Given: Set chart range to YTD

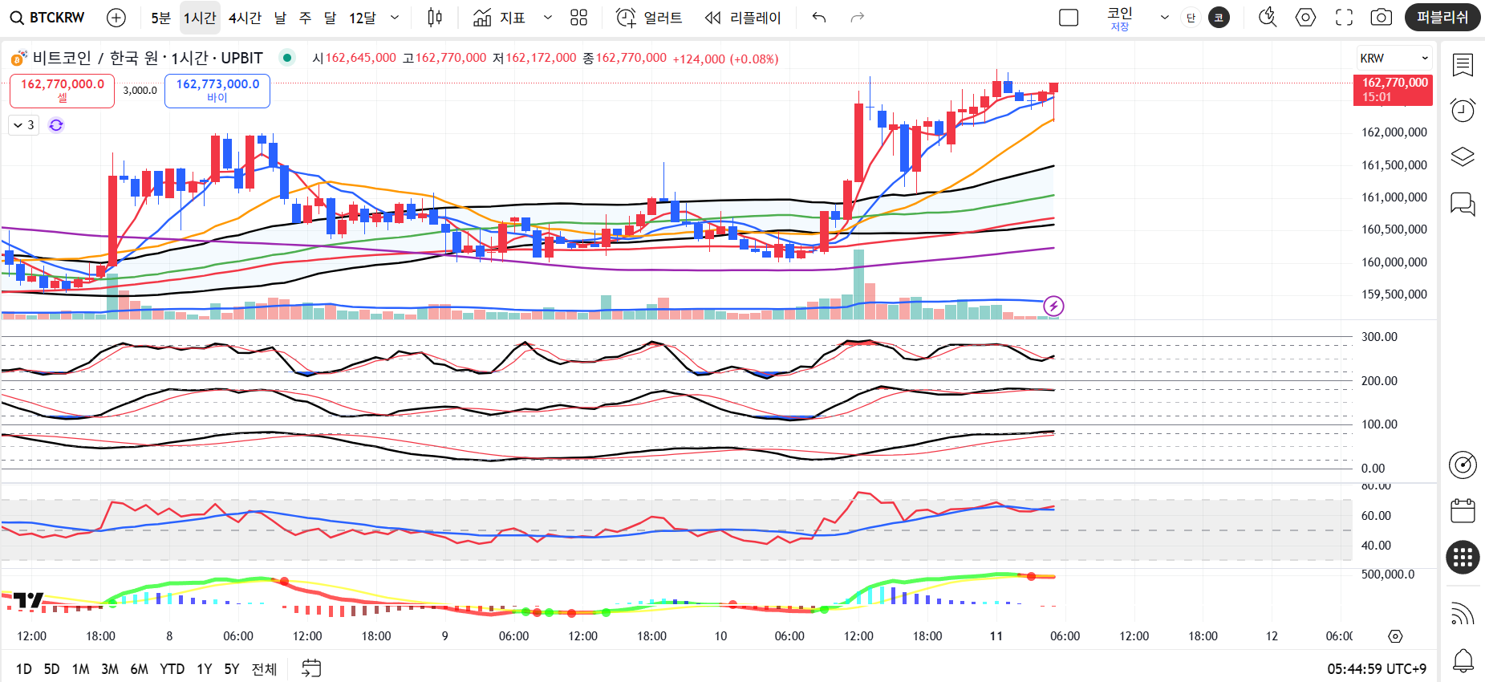Looking at the screenshot, I should click(x=172, y=669).
